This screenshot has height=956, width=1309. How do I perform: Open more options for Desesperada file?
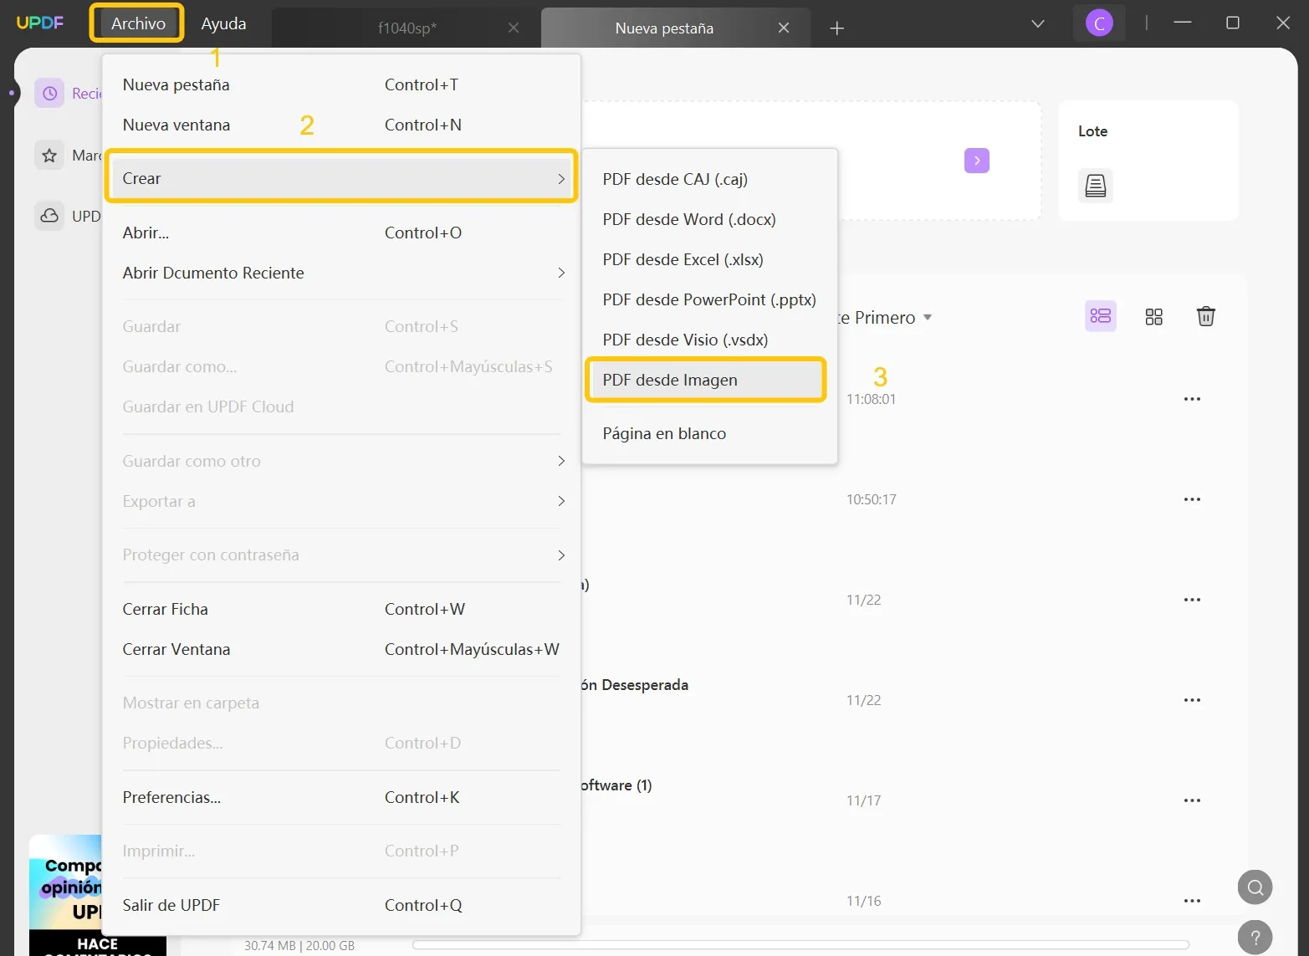point(1192,700)
